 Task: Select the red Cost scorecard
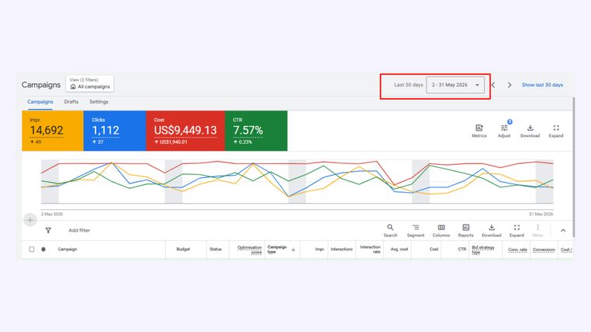(x=185, y=131)
